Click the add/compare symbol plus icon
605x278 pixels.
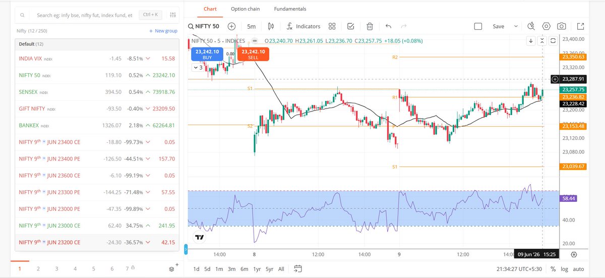231,26
